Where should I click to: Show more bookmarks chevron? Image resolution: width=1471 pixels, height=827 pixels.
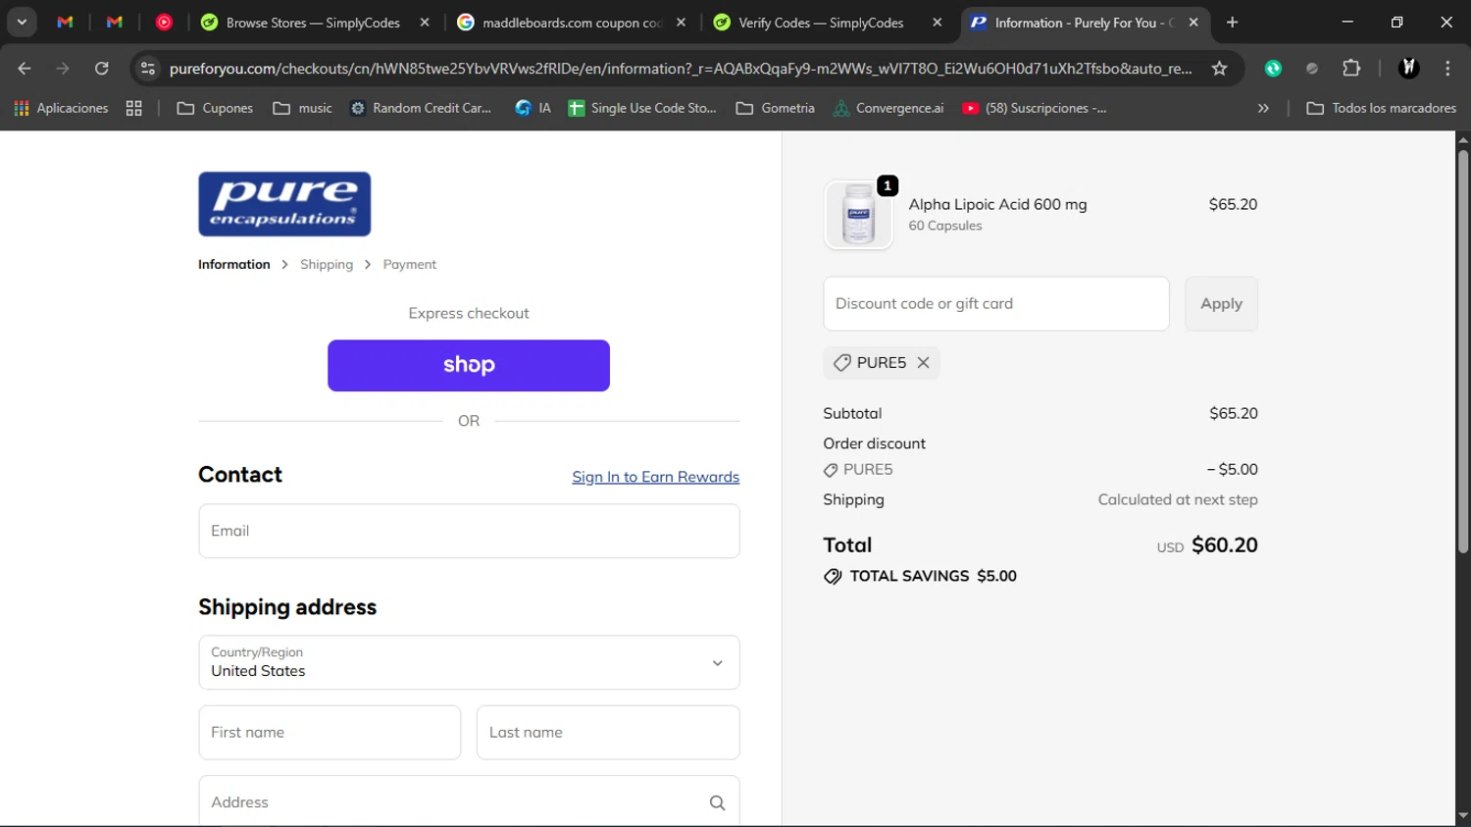pyautogui.click(x=1263, y=108)
